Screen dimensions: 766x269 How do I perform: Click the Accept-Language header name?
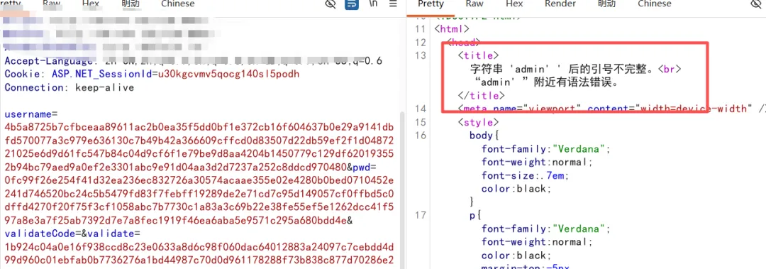coord(49,61)
